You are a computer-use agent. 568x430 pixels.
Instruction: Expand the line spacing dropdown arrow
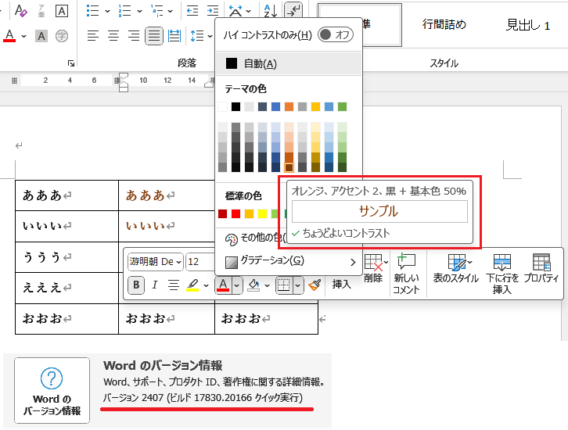pyautogui.click(x=210, y=36)
